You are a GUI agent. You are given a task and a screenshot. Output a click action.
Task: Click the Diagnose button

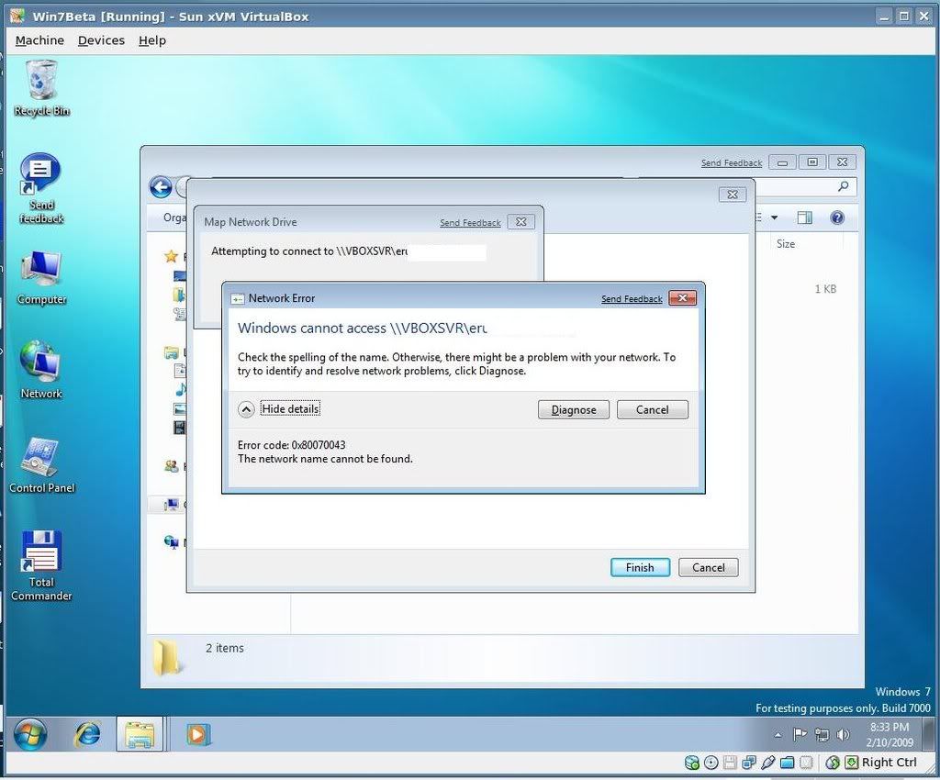573,409
